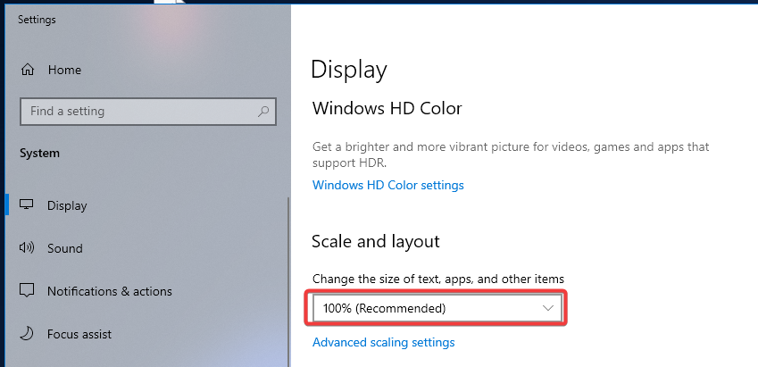This screenshot has width=758, height=367.
Task: Click the Sound speaker icon
Action: pos(28,248)
